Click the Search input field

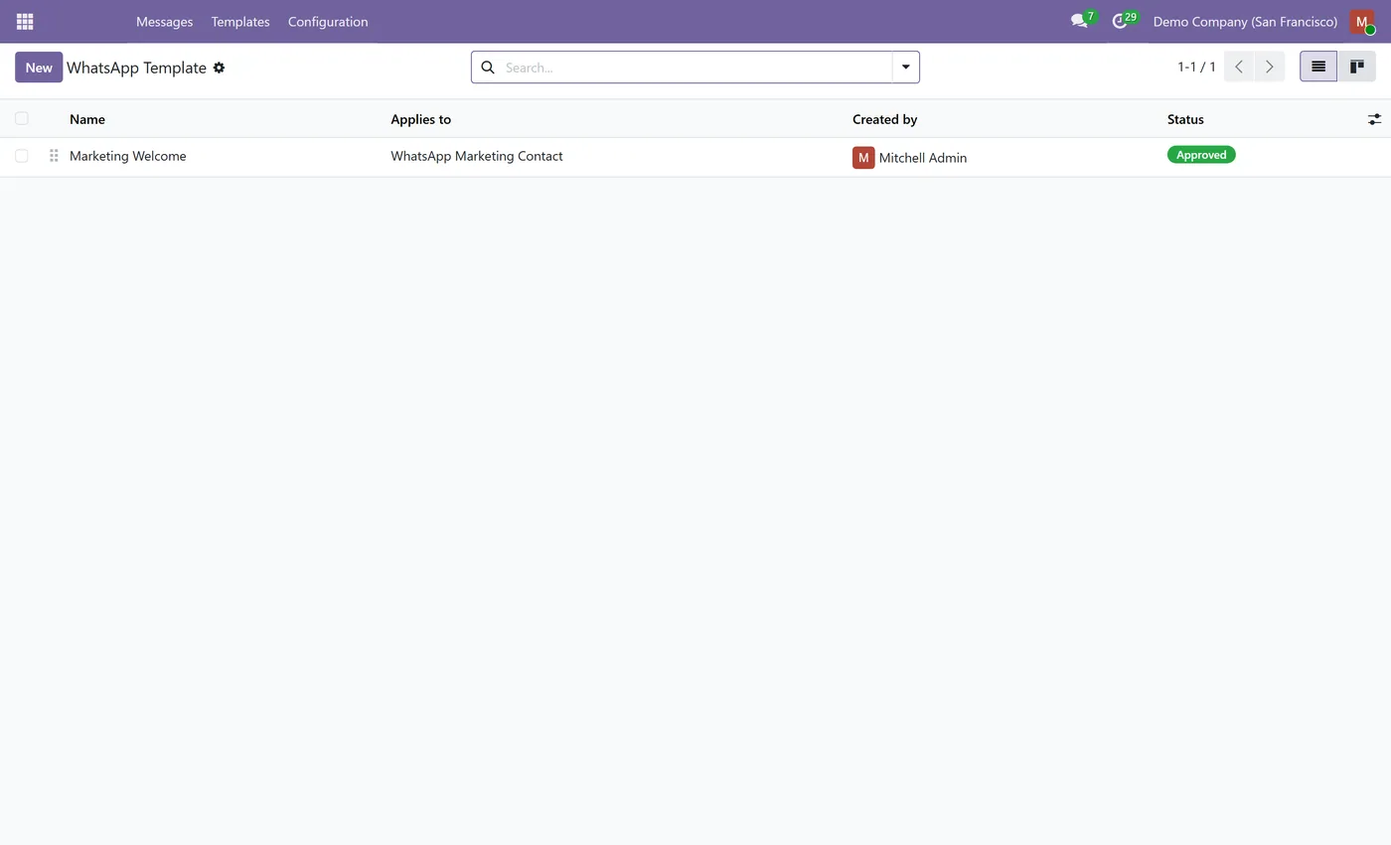(695, 68)
